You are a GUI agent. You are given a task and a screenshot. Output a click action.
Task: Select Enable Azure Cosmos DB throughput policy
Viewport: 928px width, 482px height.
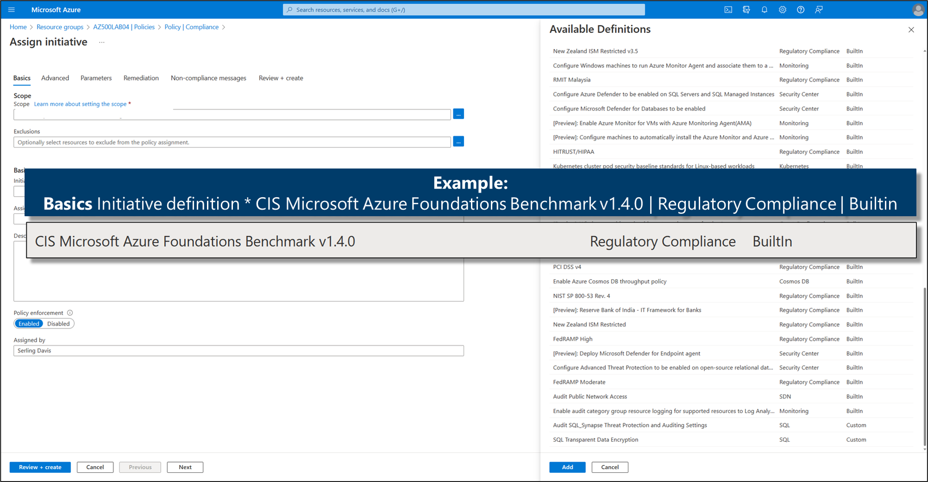731,282
